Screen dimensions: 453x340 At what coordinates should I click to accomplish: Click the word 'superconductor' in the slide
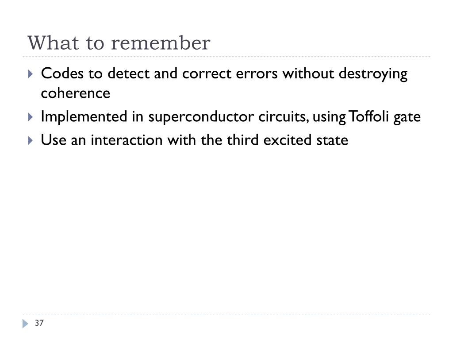201,117
